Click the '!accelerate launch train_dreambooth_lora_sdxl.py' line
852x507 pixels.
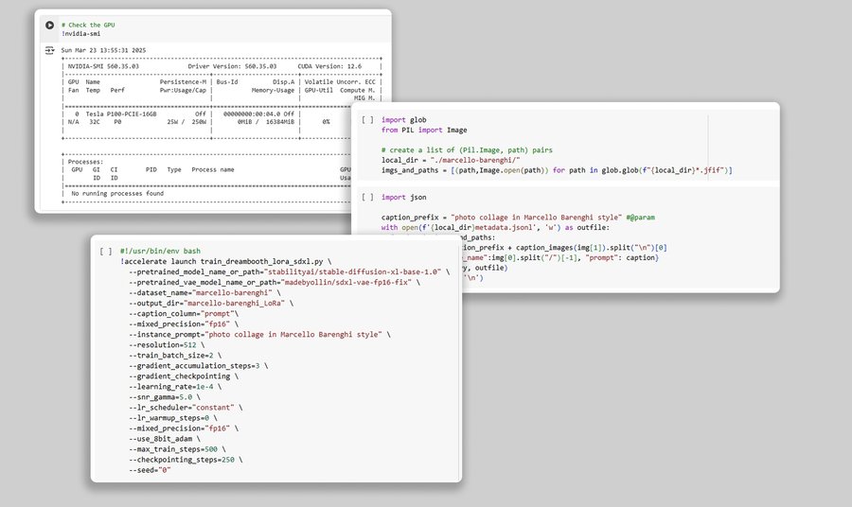pyautogui.click(x=225, y=262)
